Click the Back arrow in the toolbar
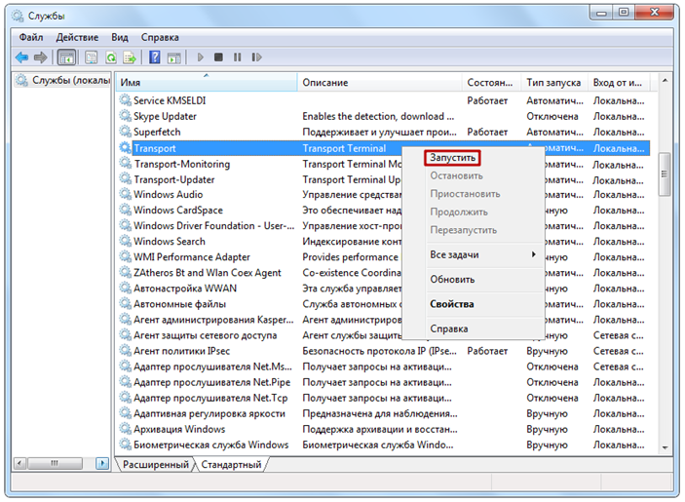This screenshot has height=502, width=685. (21, 58)
